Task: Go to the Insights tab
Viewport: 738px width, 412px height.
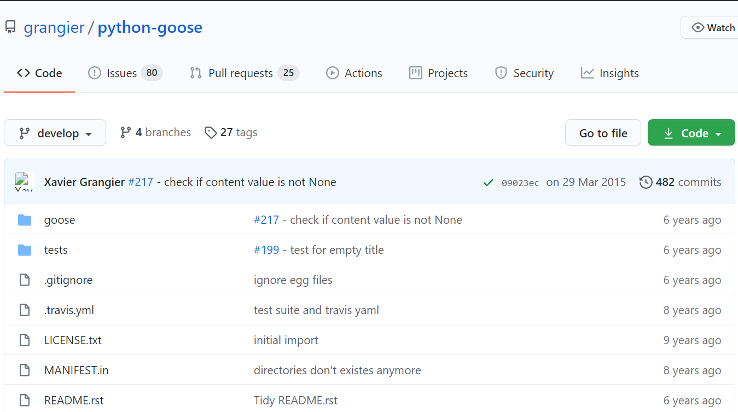Action: tap(609, 73)
